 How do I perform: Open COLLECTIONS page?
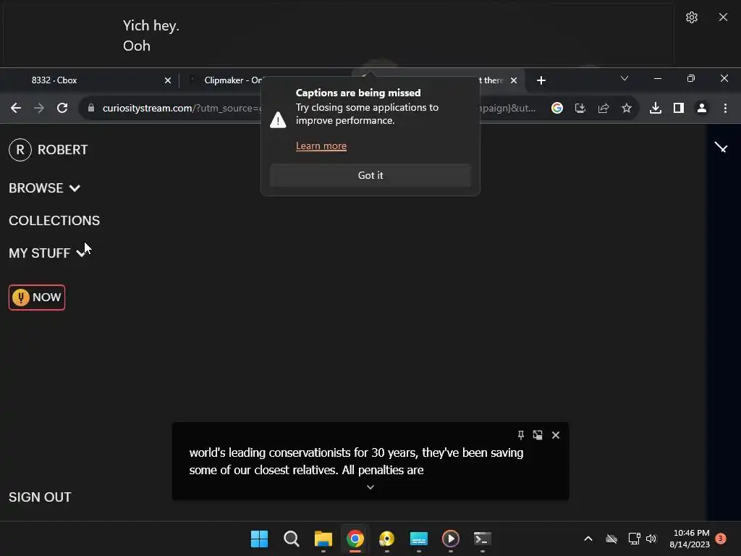(54, 221)
